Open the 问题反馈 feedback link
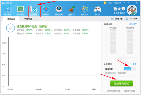 (x=117, y=3)
